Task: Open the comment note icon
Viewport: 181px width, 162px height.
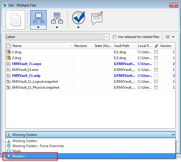Action: (x=97, y=18)
